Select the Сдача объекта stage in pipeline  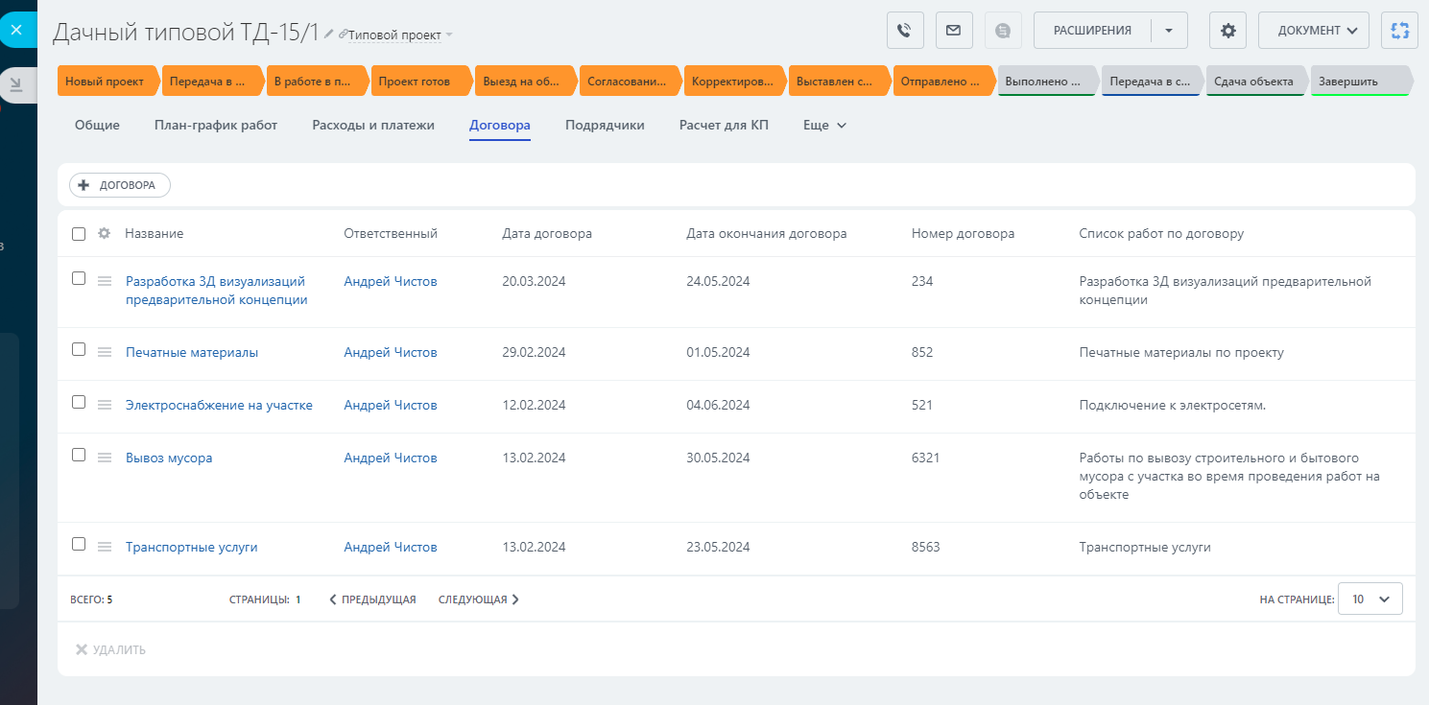[1253, 82]
